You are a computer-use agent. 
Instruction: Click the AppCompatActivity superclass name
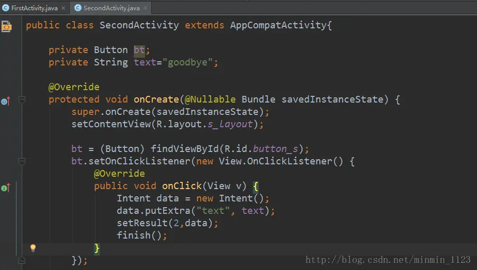[x=278, y=25]
